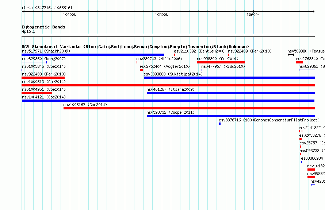Click the esv3376716 (1000GenomesConsortiumPilotProject) label

(x=269, y=120)
